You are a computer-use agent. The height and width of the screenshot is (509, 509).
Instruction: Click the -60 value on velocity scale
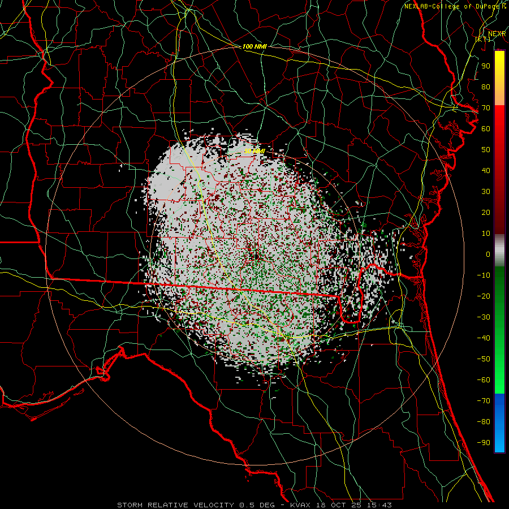tap(484, 380)
